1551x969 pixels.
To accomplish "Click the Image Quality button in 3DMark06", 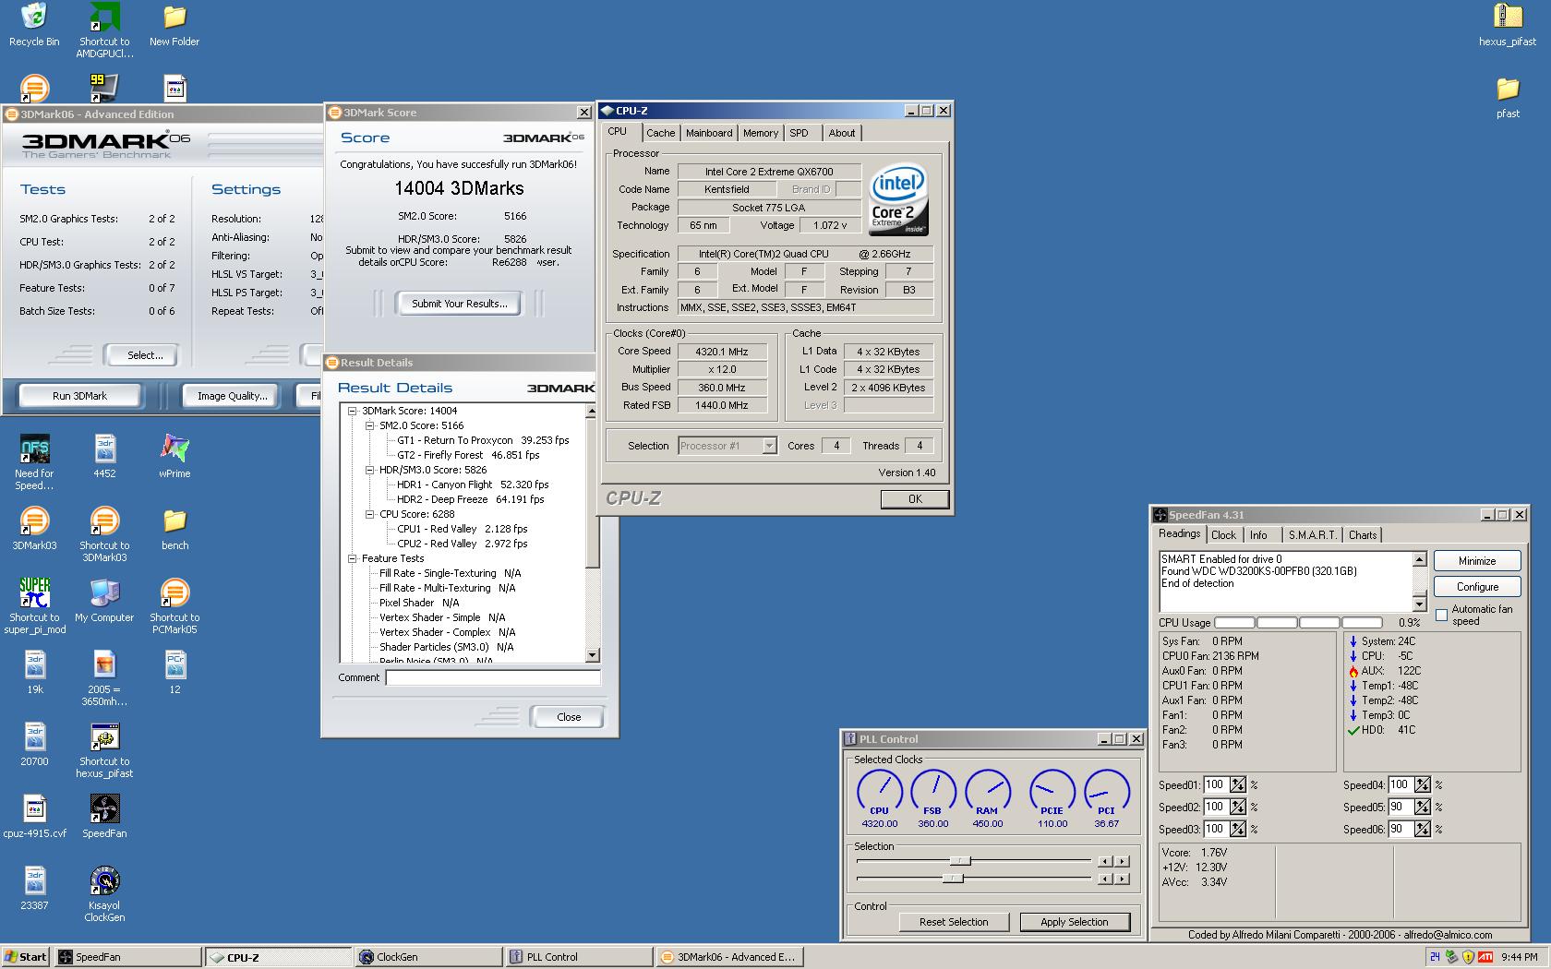I will [232, 396].
